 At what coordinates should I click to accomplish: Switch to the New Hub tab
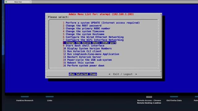pyautogui.click(x=18, y=2)
